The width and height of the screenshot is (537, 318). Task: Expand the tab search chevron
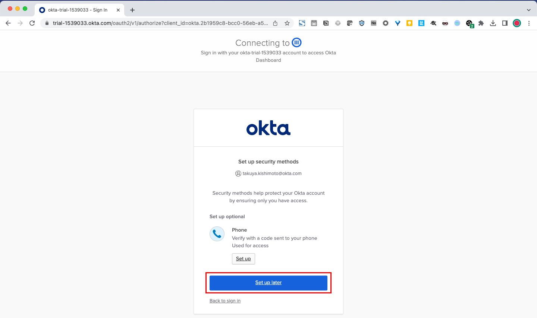(x=528, y=10)
